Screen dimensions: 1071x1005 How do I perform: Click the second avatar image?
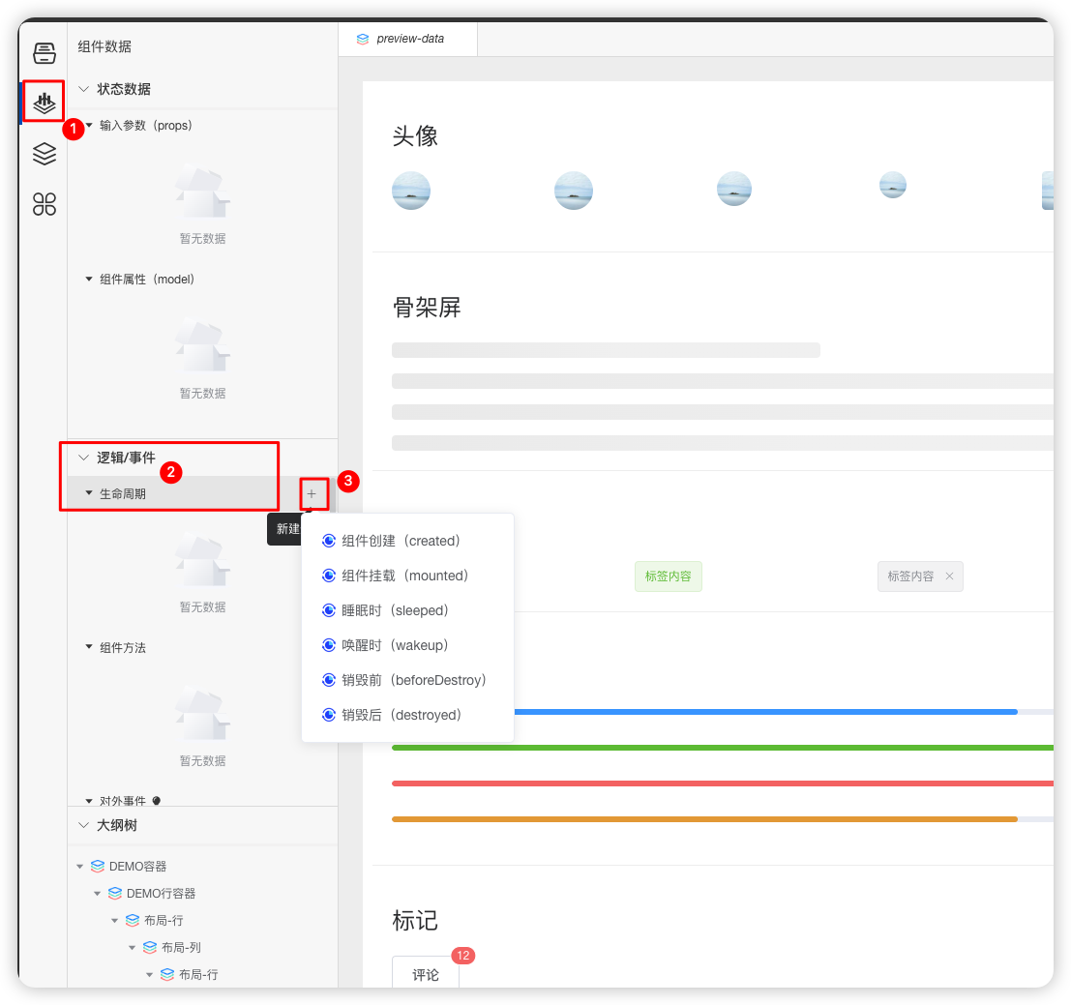tap(574, 191)
